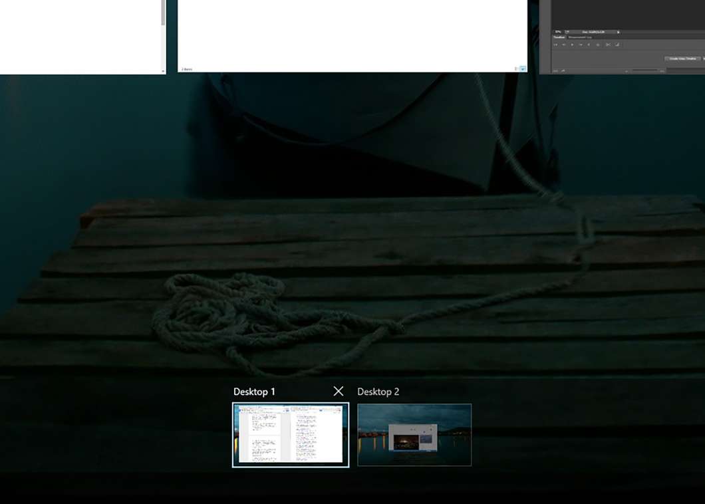Screen dimensions: 705x504
Task: Switch to the Desktop 2 thumbnail
Action: tap(414, 435)
